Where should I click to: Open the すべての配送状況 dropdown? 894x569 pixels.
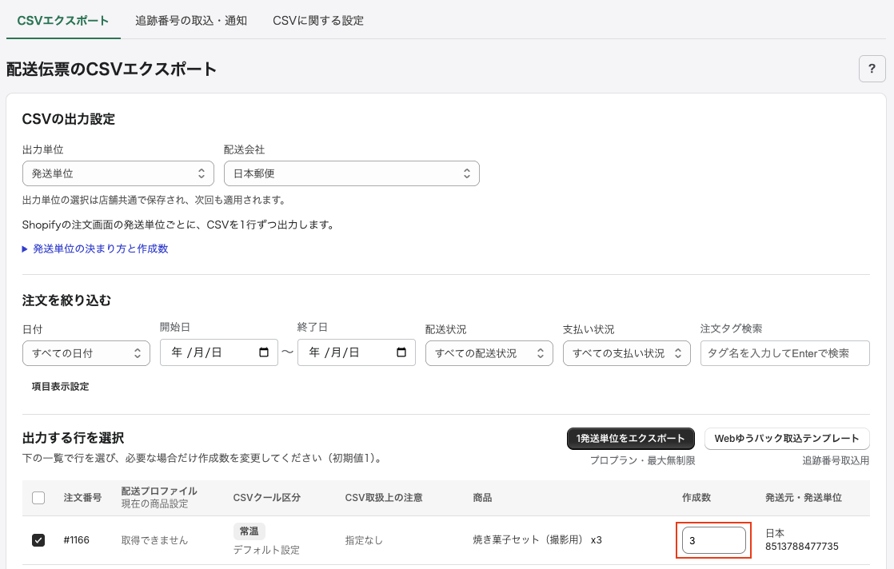[x=489, y=353]
